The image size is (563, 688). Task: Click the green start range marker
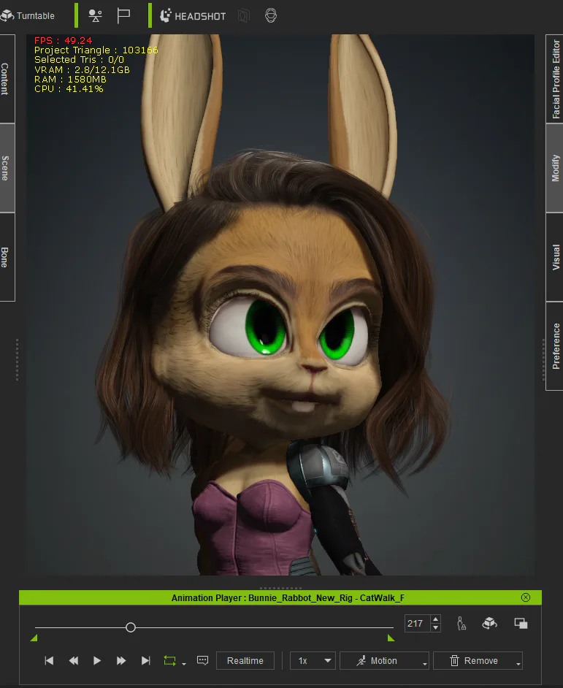[x=34, y=638]
